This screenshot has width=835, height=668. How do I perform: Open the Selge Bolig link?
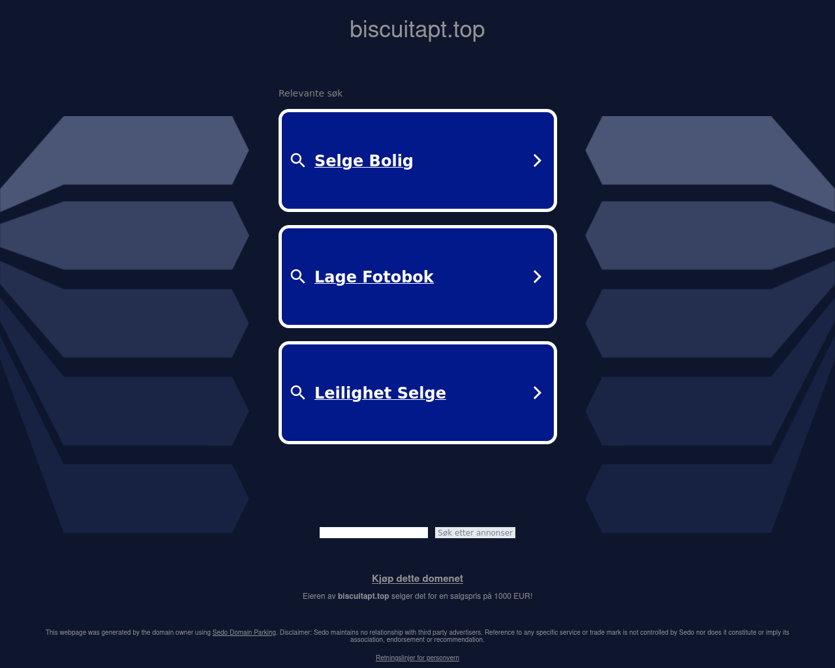(x=364, y=160)
